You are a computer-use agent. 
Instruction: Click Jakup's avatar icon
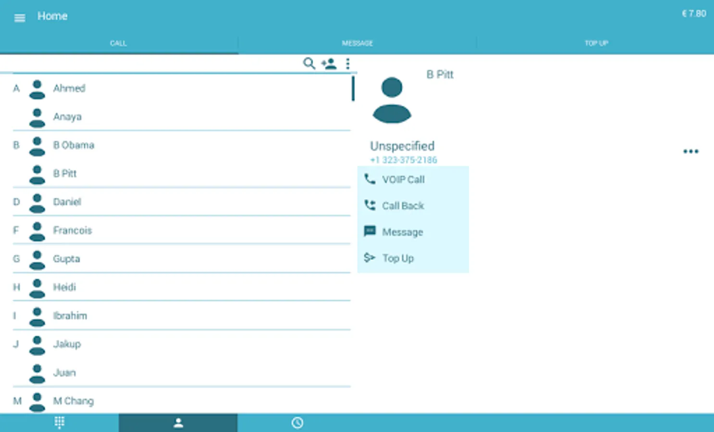[37, 345]
